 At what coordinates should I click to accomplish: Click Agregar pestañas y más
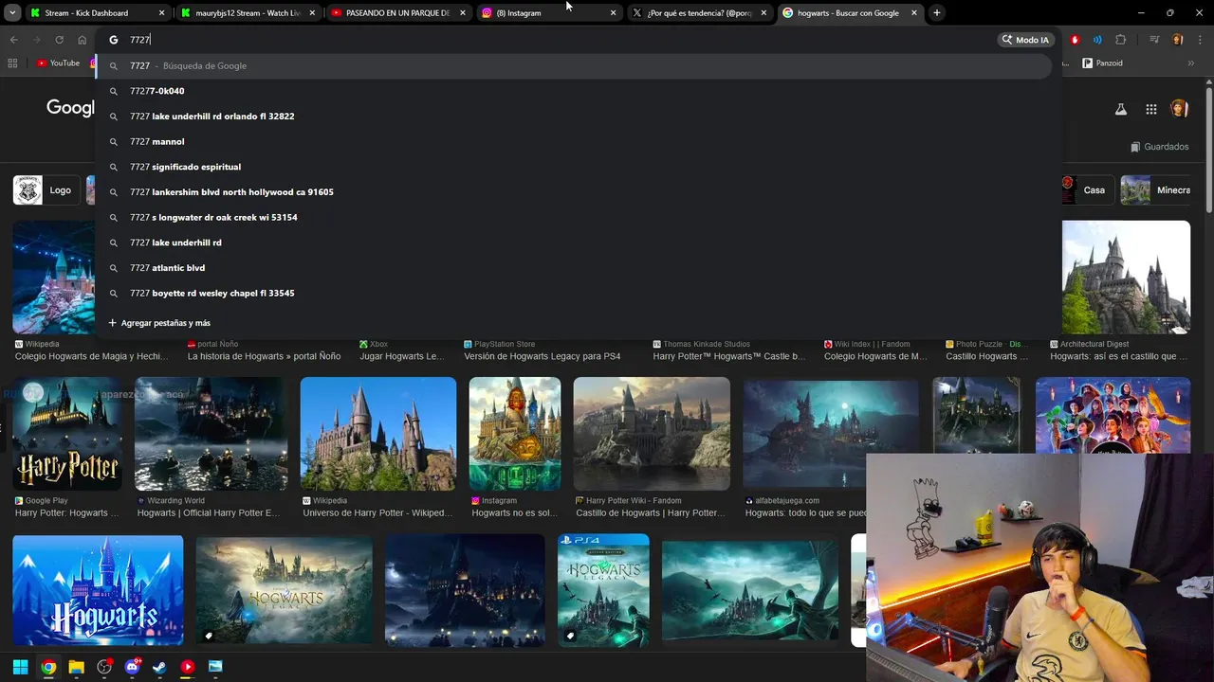159,323
